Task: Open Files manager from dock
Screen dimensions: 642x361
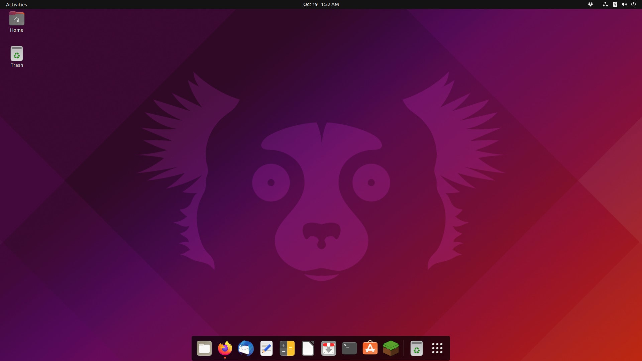Action: tap(204, 348)
